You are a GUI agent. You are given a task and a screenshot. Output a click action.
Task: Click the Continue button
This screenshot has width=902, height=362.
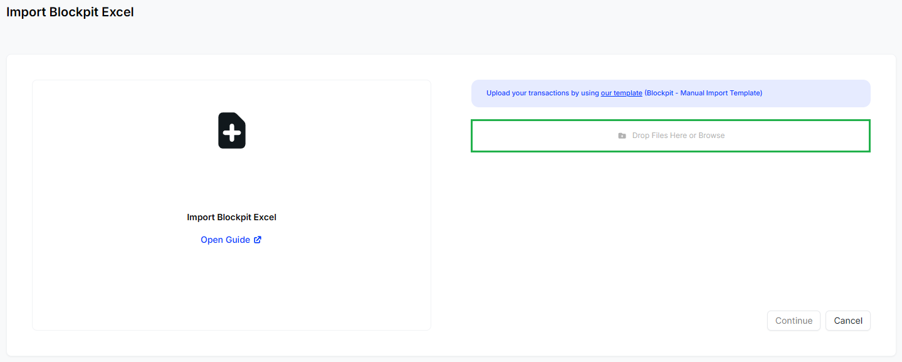[x=794, y=321]
